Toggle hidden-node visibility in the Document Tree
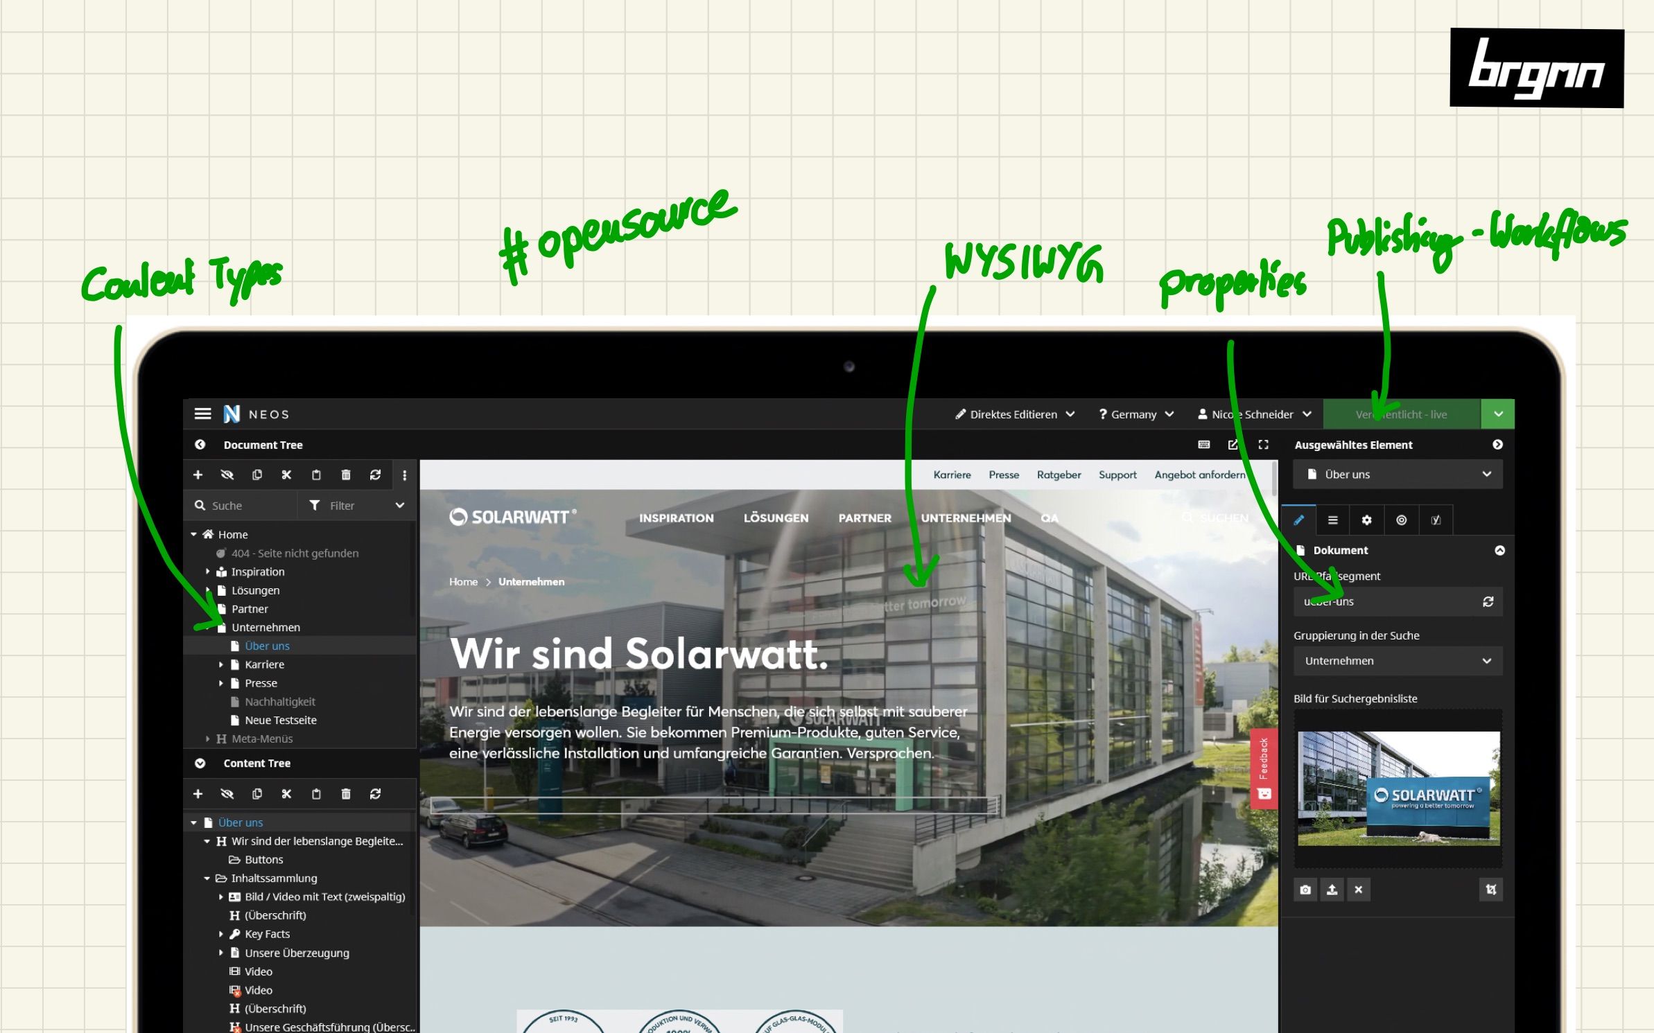1654x1033 pixels. [x=227, y=475]
